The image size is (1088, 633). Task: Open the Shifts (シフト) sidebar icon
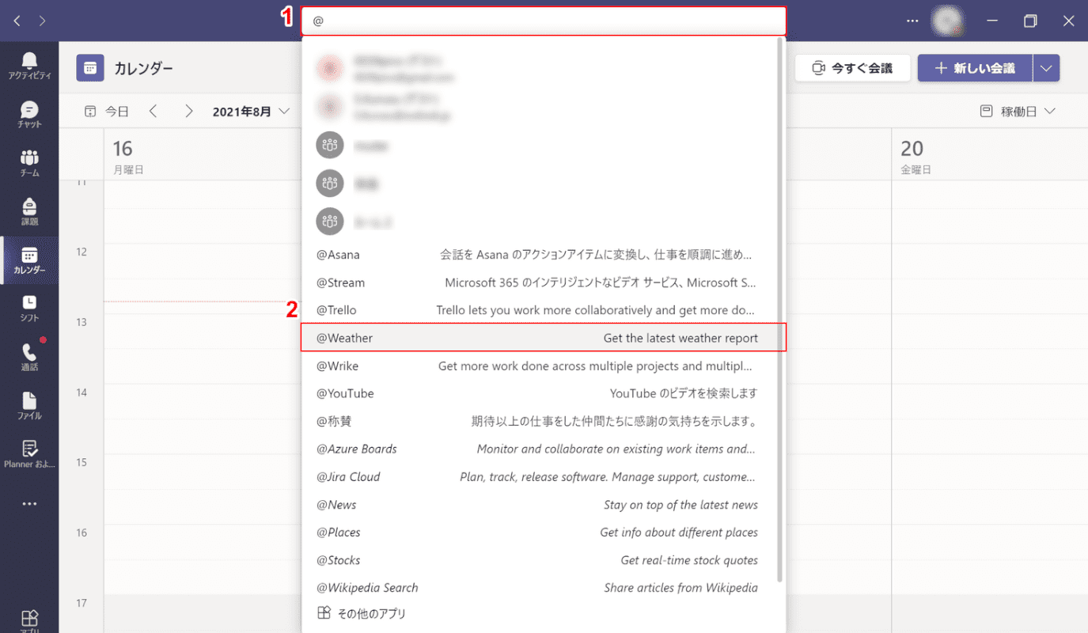click(x=29, y=309)
